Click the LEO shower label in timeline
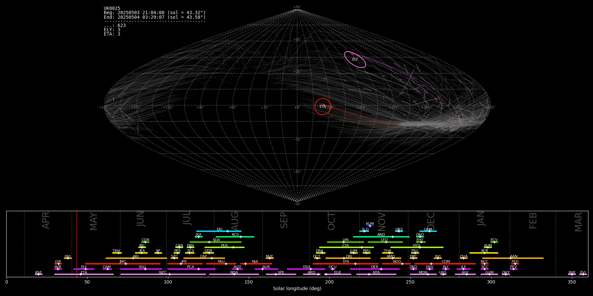 click(384, 240)
